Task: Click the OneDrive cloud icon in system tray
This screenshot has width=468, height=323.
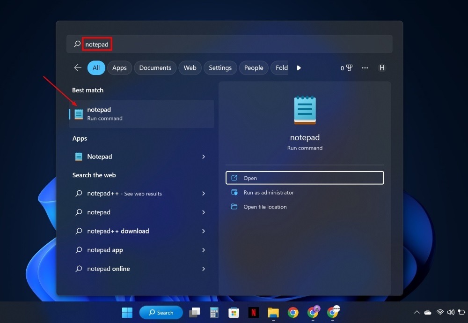Action: (427, 312)
